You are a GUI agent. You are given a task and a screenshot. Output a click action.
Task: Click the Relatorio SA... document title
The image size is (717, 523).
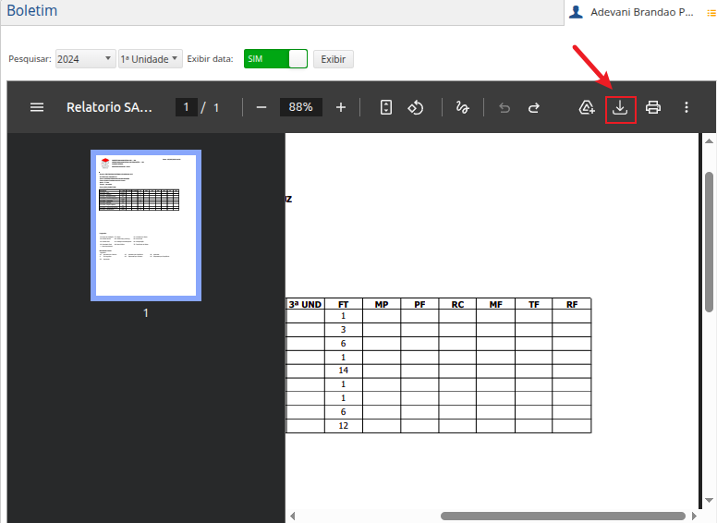point(109,107)
